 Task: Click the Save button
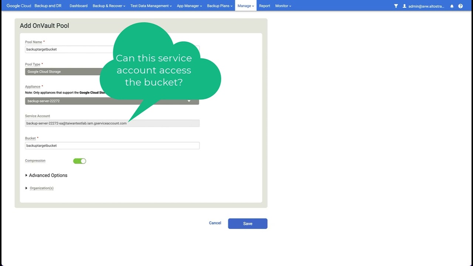click(x=248, y=224)
